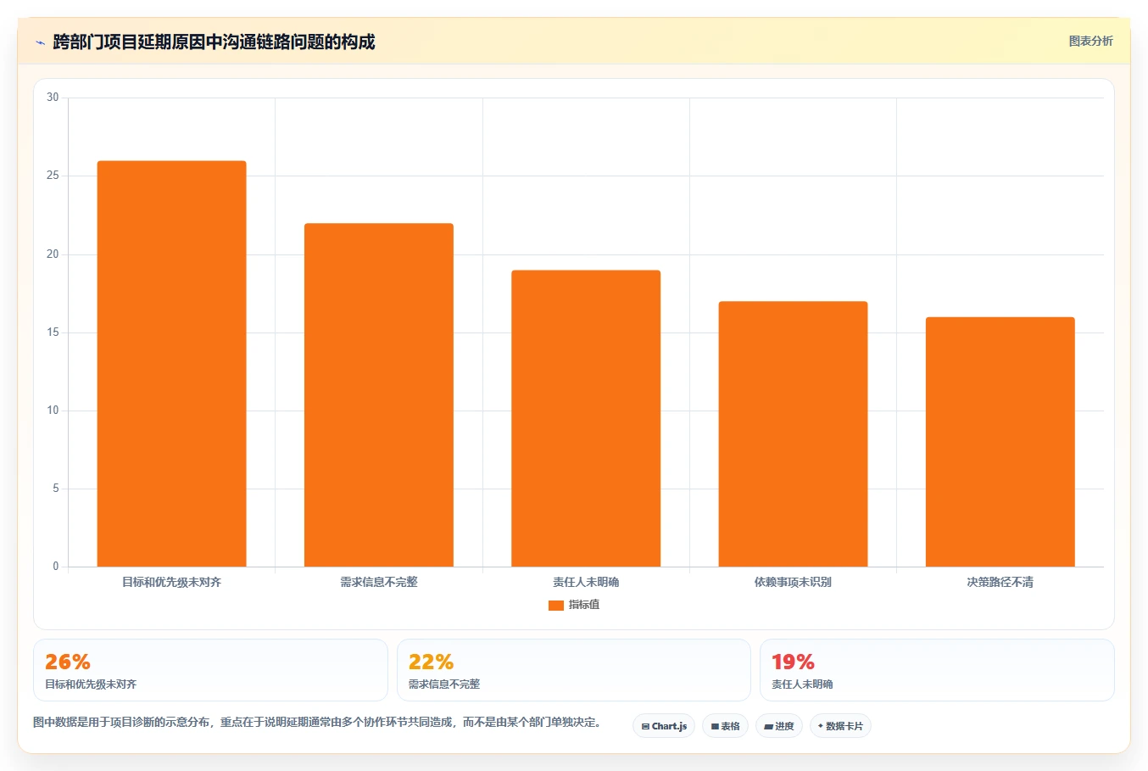The image size is (1148, 771).
Task: Click the icon inside the 进度 chip
Action: [768, 727]
